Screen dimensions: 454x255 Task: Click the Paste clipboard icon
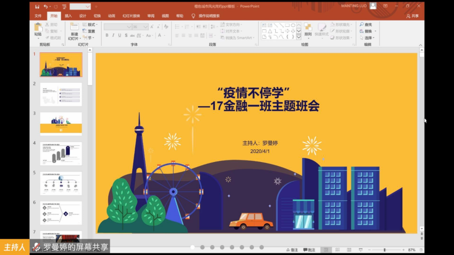[38, 28]
